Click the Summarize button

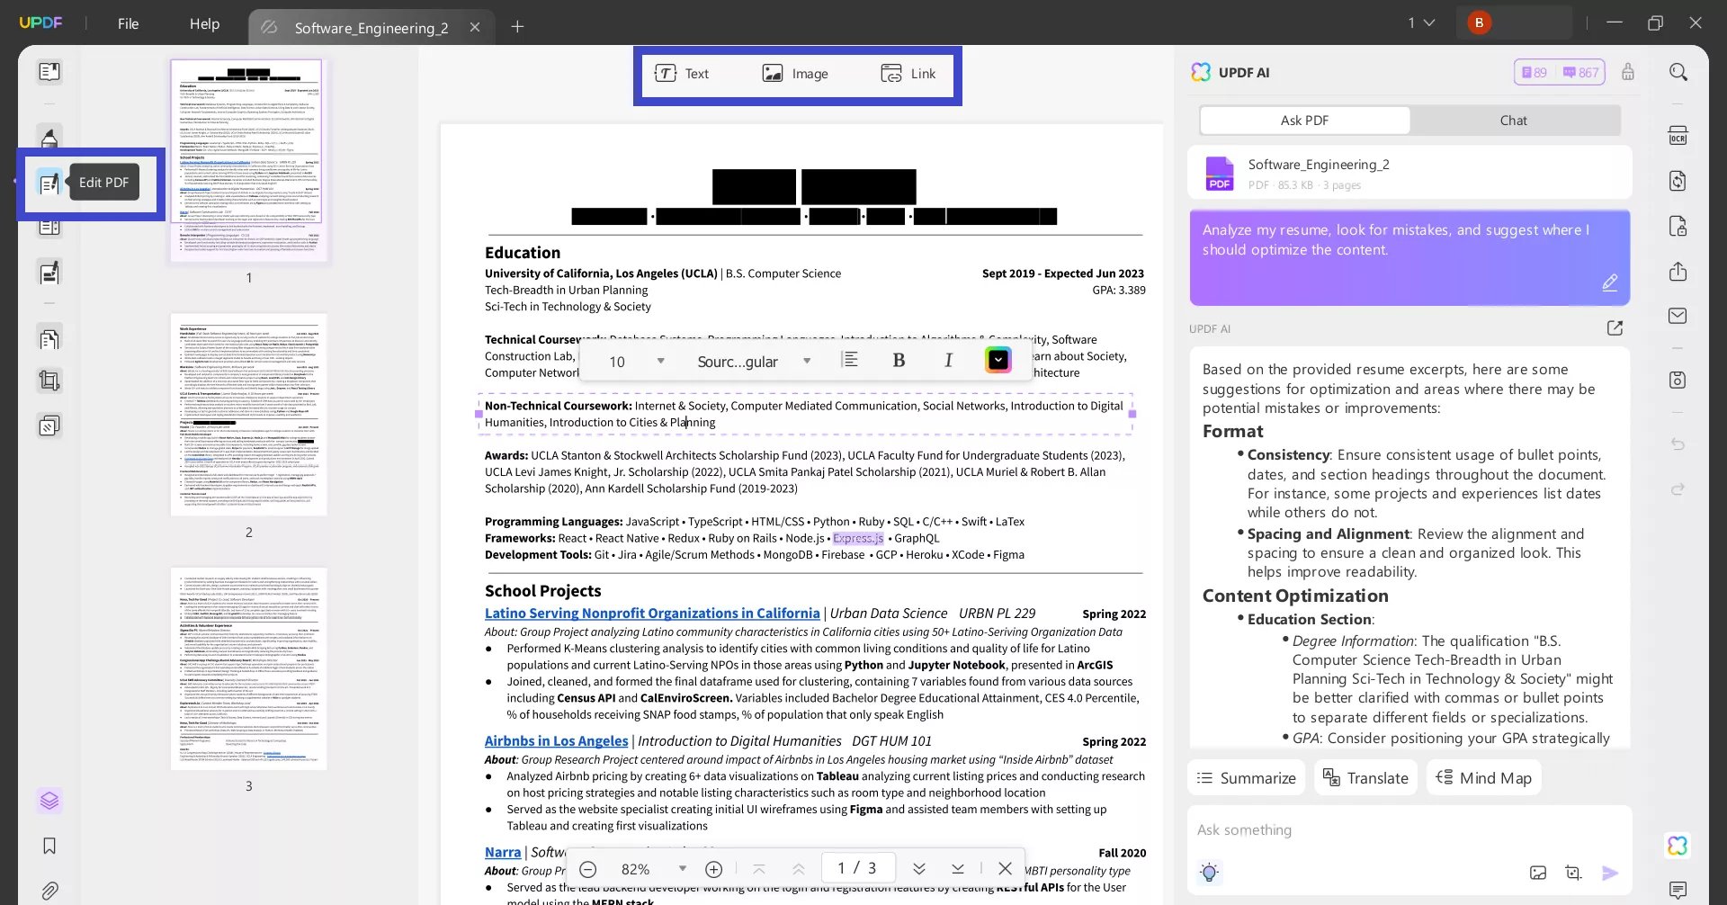1246,777
